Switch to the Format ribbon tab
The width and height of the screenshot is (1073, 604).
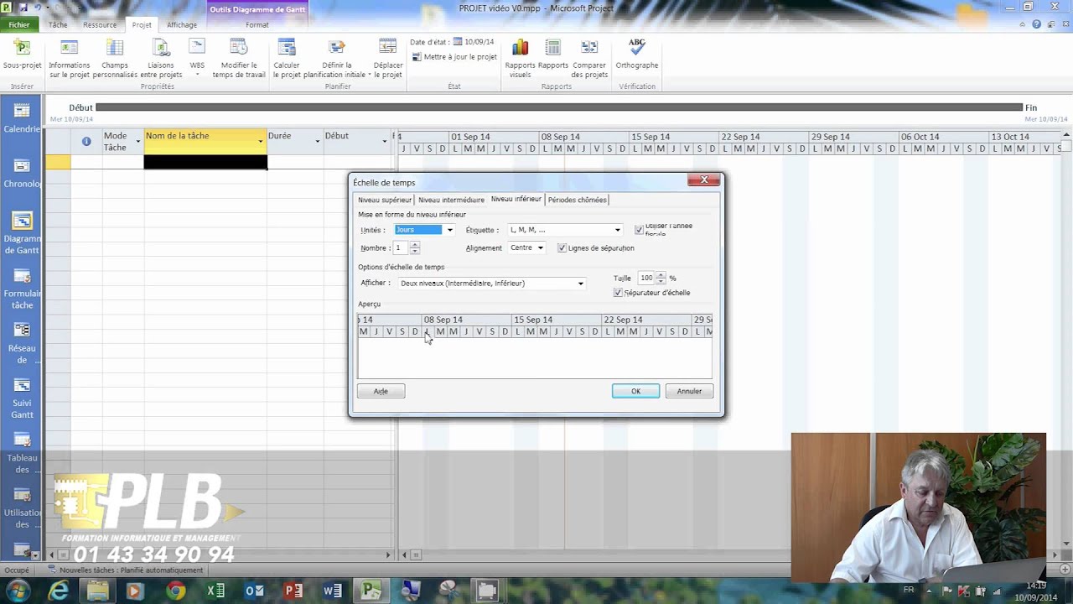[x=257, y=25]
